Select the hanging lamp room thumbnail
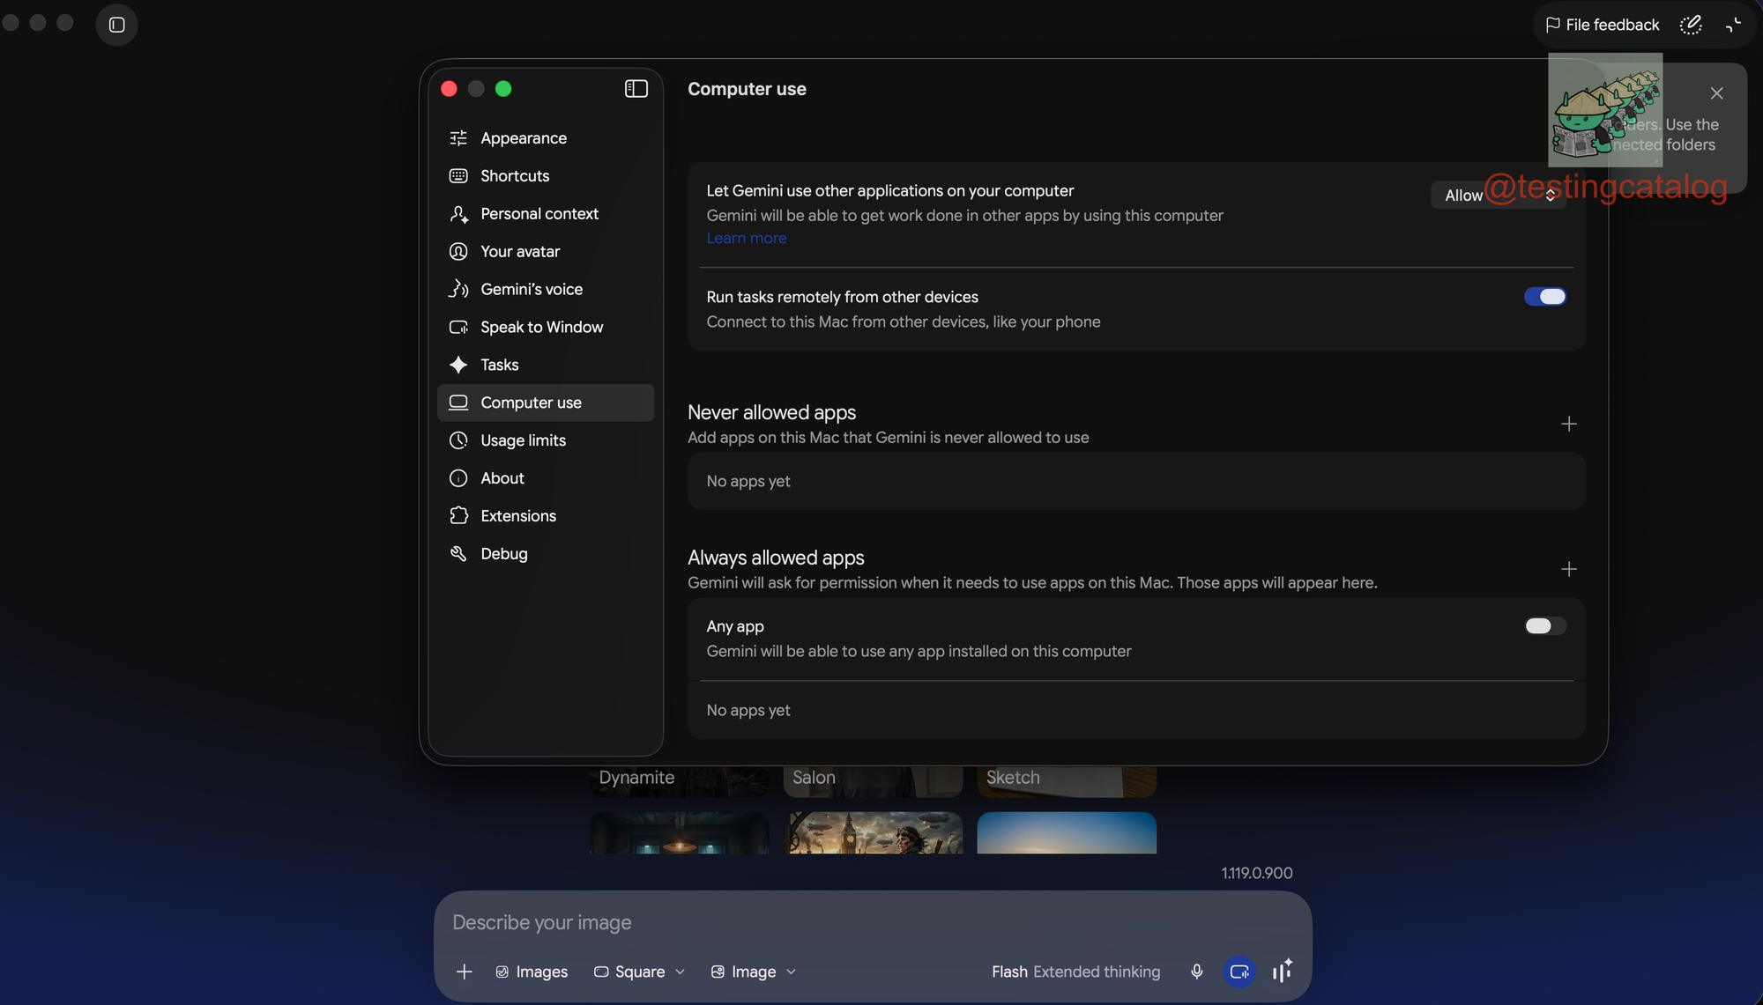The height and width of the screenshot is (1005, 1763). (x=679, y=832)
